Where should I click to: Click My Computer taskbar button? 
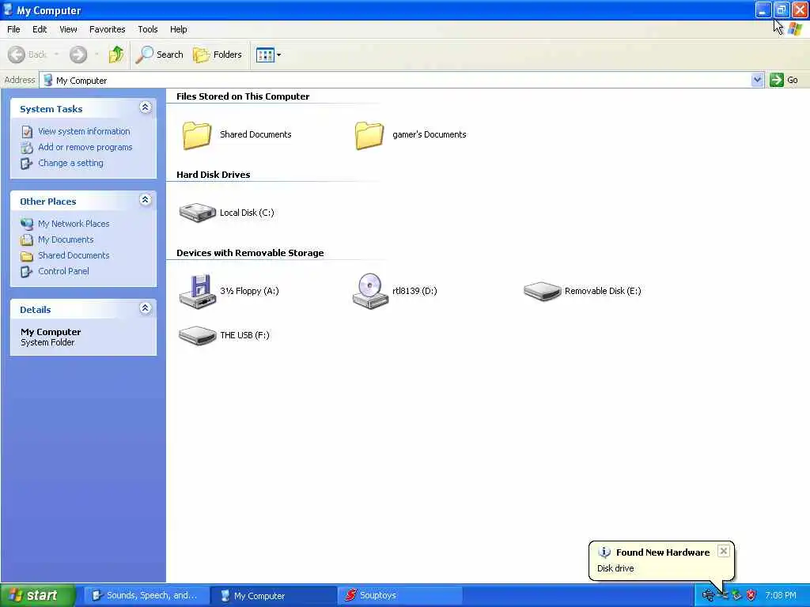274,596
